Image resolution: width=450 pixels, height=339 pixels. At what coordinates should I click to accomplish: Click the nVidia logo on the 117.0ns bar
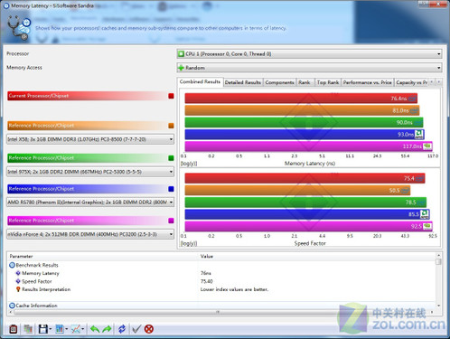(x=427, y=146)
